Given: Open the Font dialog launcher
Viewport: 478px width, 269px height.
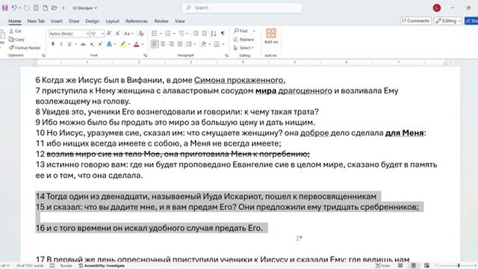Looking at the screenshot, I should point(145,55).
